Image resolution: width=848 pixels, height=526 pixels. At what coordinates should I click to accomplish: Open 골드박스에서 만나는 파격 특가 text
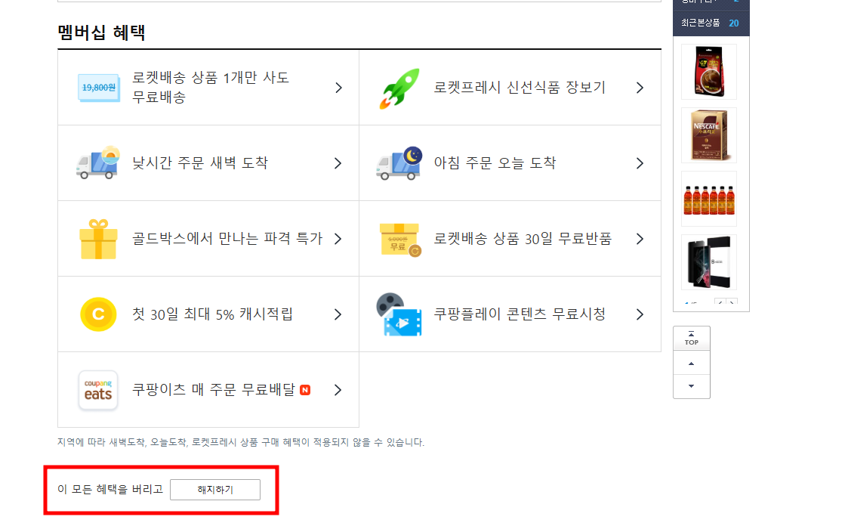point(227,239)
